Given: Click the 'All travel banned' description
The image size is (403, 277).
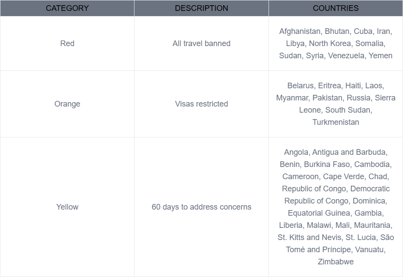Looking at the screenshot, I should pos(201,43).
